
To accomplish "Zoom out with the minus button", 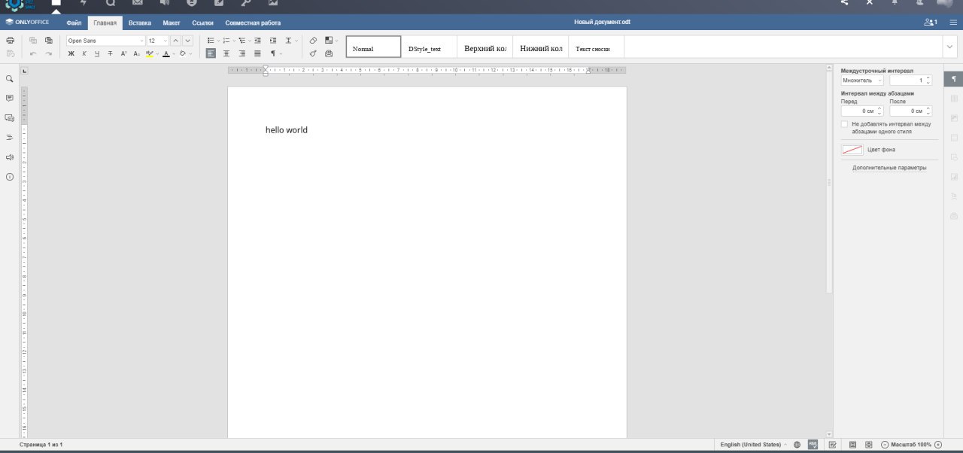I will [x=885, y=445].
